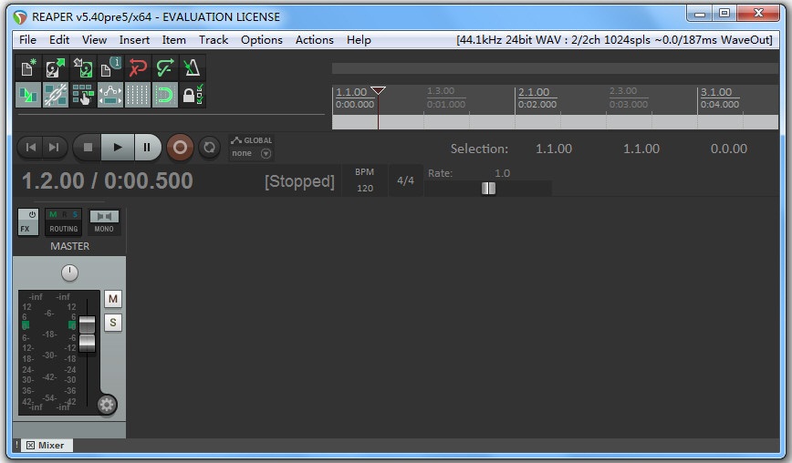Click the edit cursor marker on ruler
This screenshot has height=463, width=792.
(378, 90)
